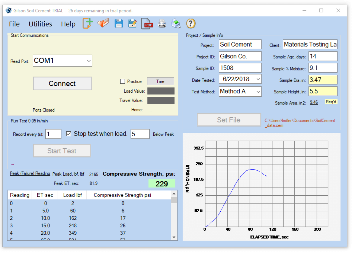Choose Save As (floppy with pencil icon)
The height and width of the screenshot is (253, 355).
[132, 24]
